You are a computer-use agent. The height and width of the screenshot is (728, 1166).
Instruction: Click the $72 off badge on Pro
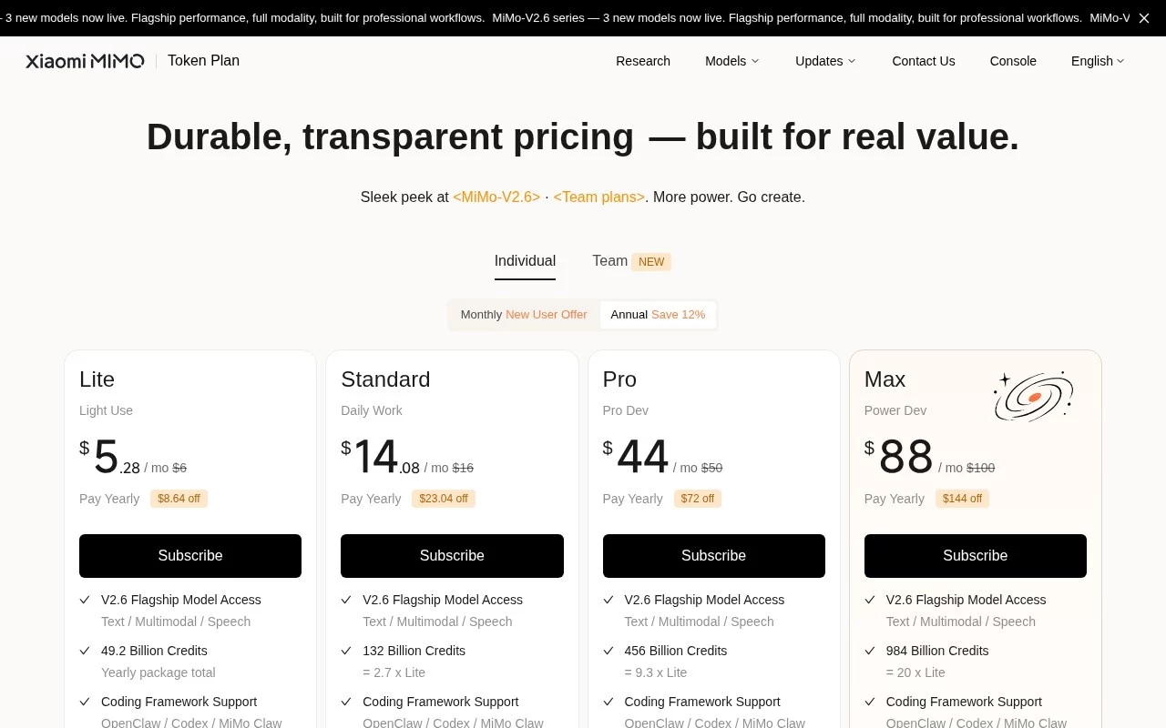coord(698,499)
